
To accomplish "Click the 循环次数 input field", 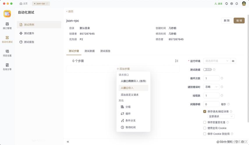I will 211,78.
